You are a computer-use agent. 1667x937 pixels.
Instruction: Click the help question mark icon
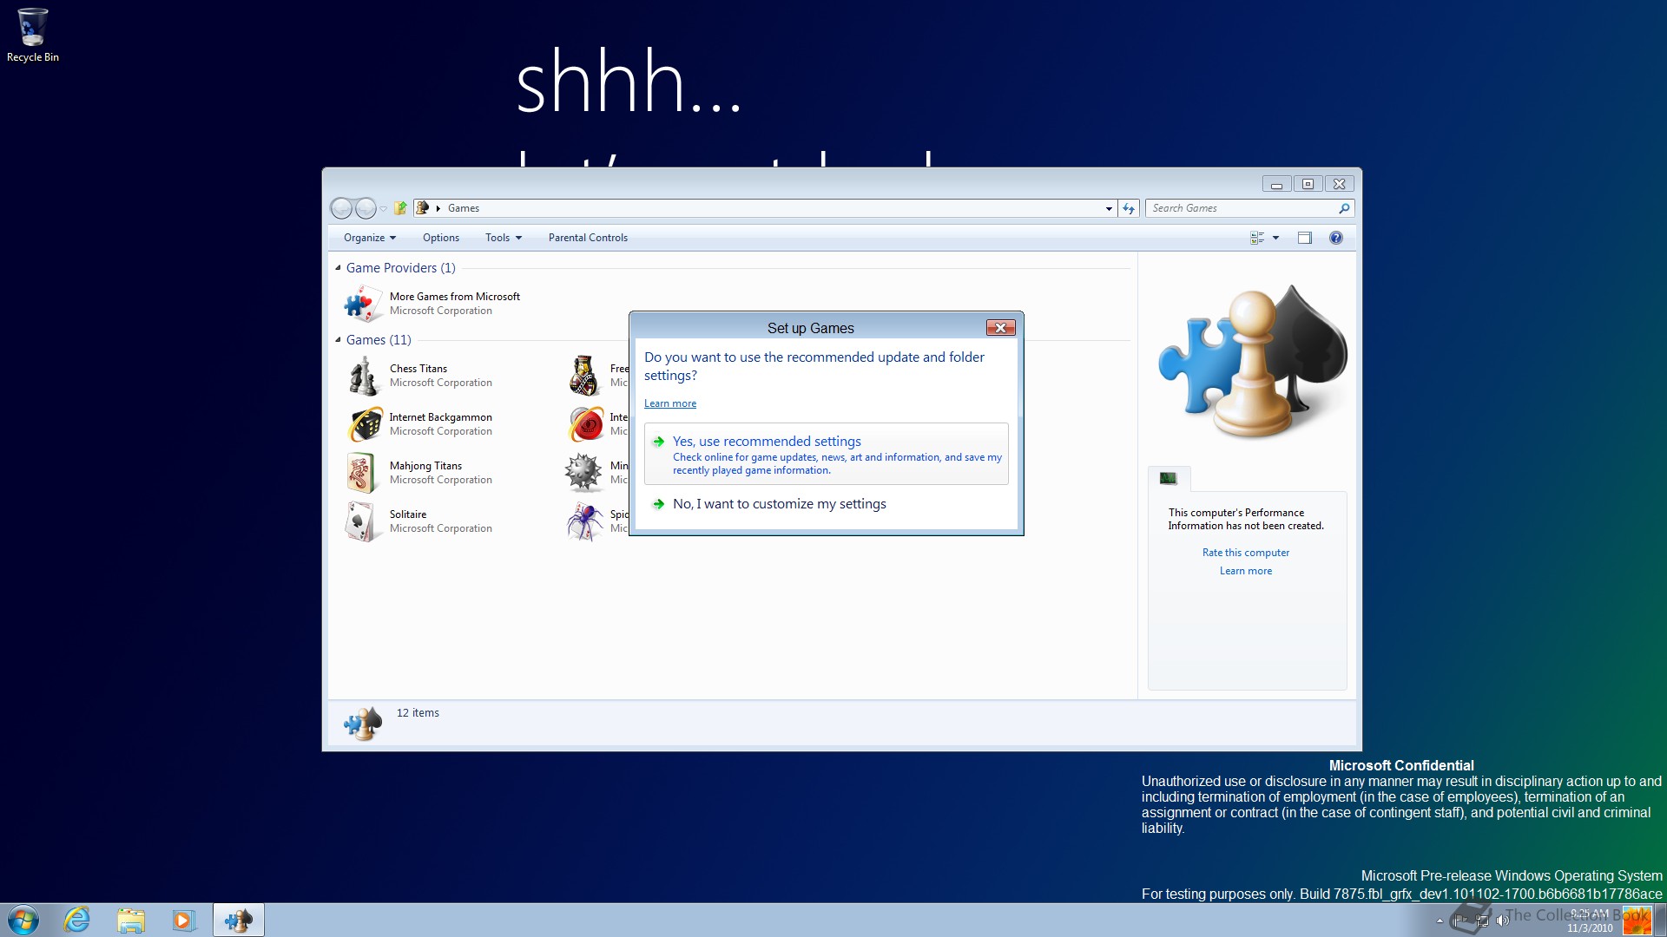[1335, 238]
